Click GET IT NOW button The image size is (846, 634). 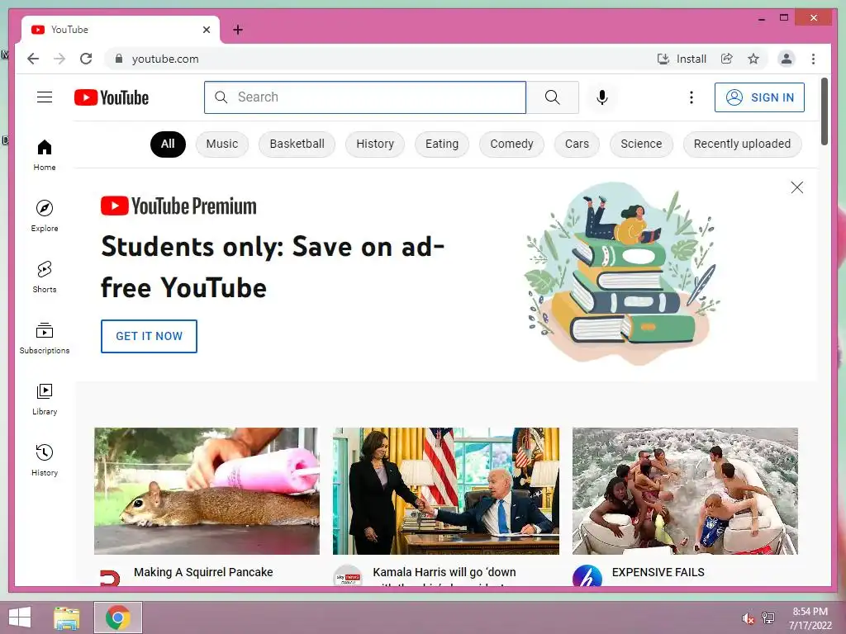149,336
